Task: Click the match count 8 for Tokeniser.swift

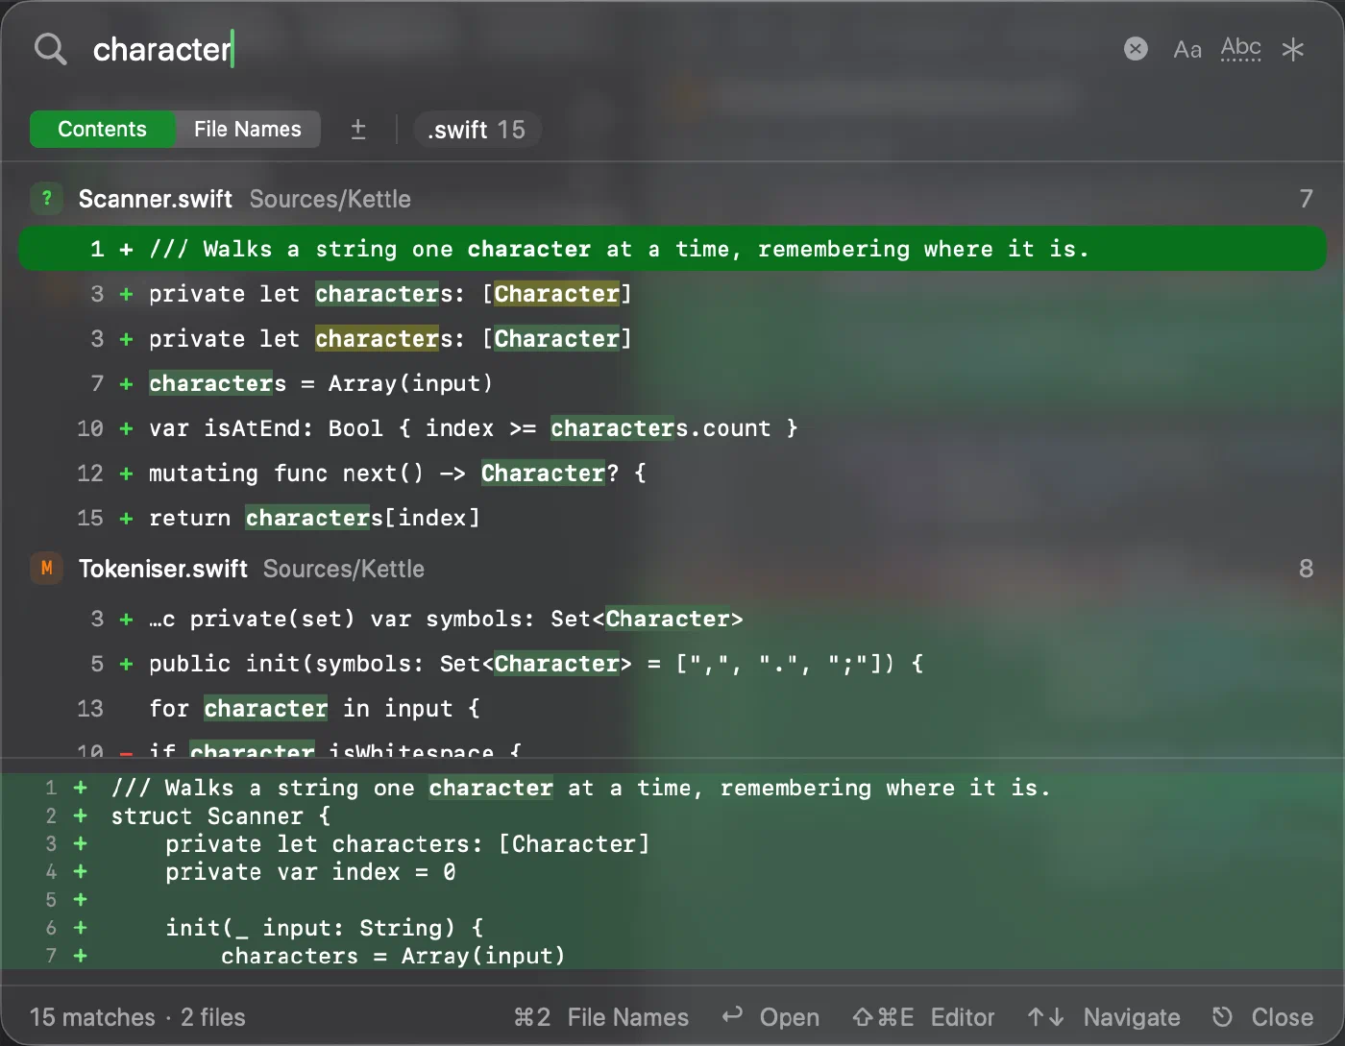Action: pos(1306,569)
